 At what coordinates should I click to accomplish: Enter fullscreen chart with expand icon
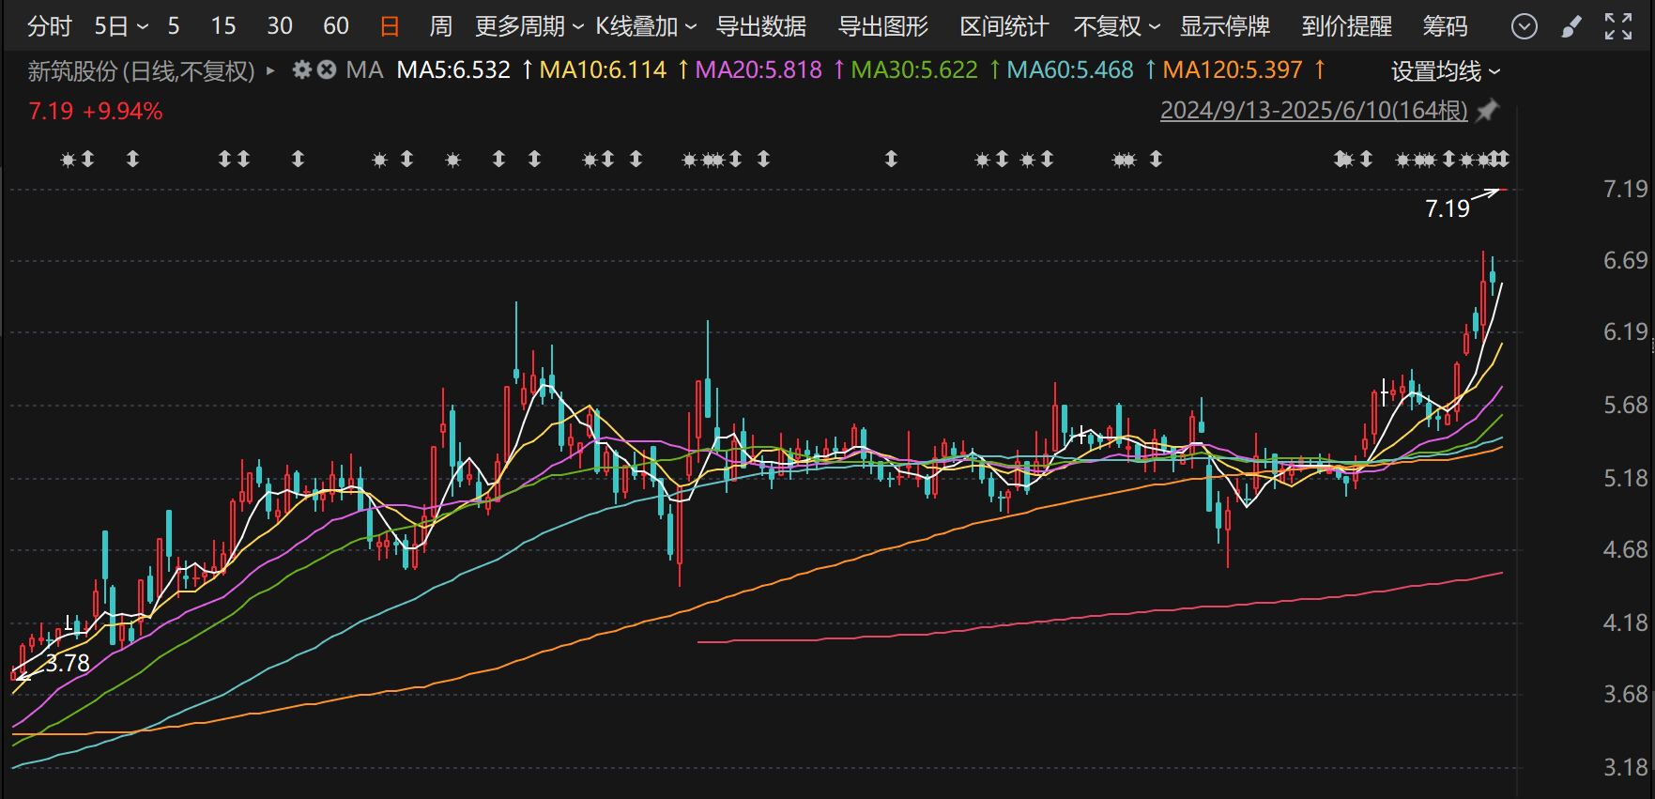[1618, 26]
